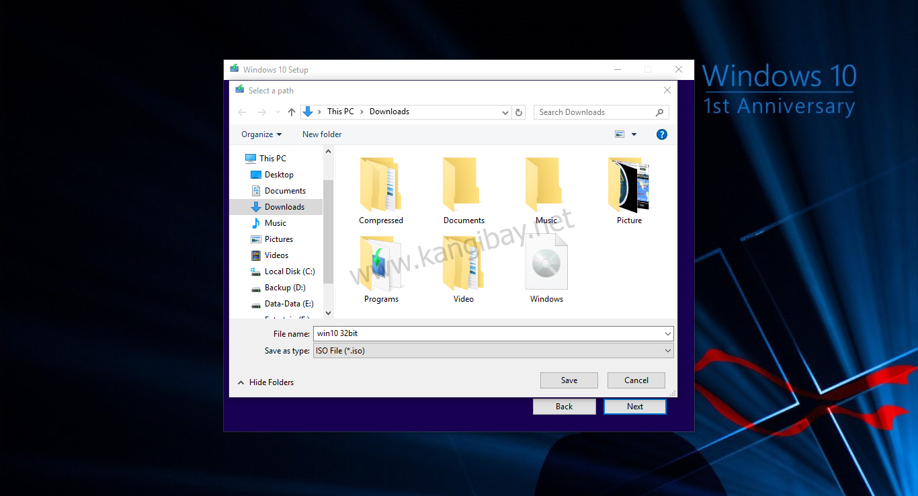
Task: Collapse the panel with Hide Folders
Action: (x=265, y=382)
